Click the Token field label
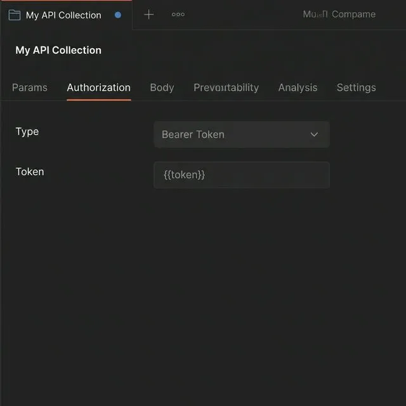 30,171
